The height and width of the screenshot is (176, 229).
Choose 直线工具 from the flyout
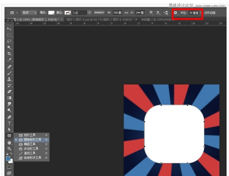pyautogui.click(x=32, y=153)
